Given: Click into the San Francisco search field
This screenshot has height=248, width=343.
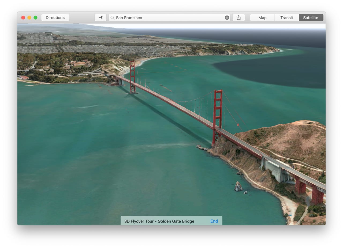Looking at the screenshot, I should tap(169, 18).
